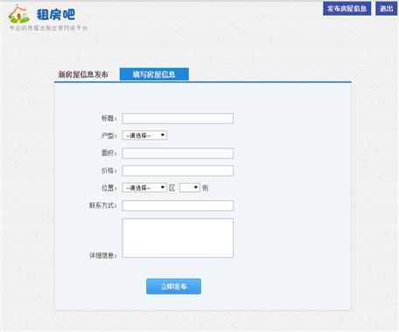Click the 发布房屋信息 button

point(346,9)
